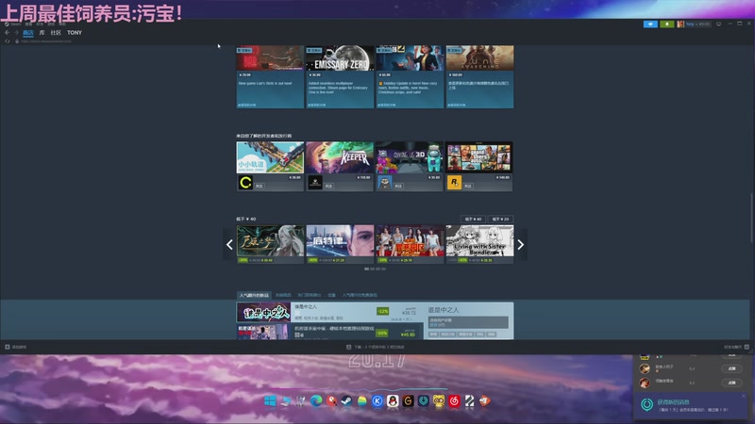The image size is (755, 424).
Task: Close the 获得新的消息 notification popup
Action: pos(744,396)
